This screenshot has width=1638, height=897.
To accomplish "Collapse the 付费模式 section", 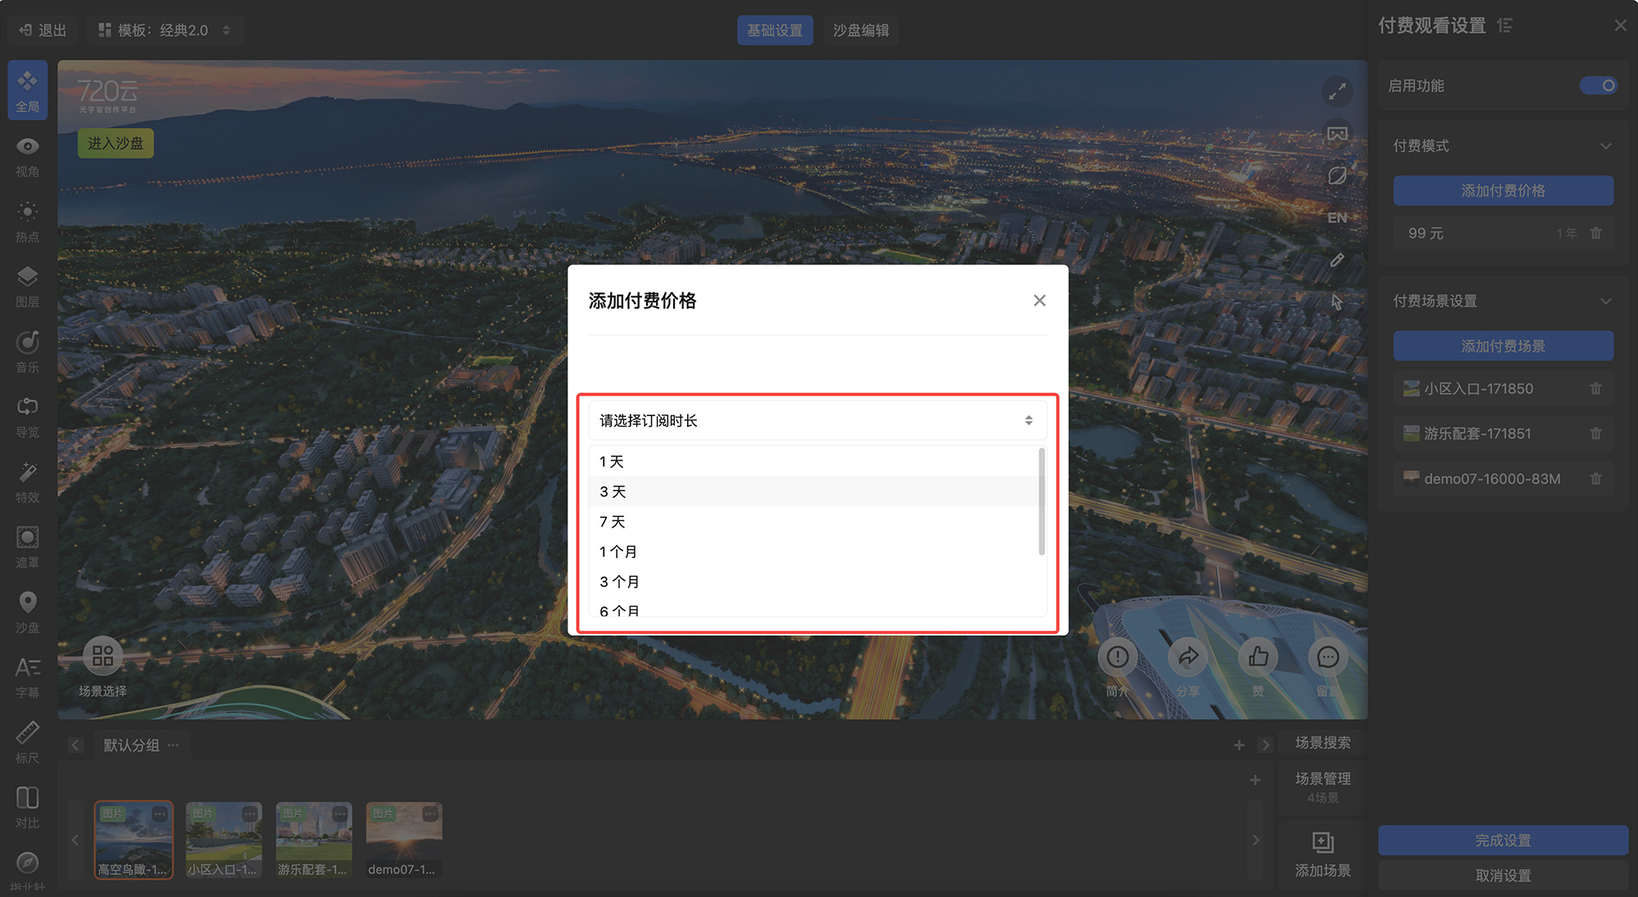I will click(x=1605, y=146).
